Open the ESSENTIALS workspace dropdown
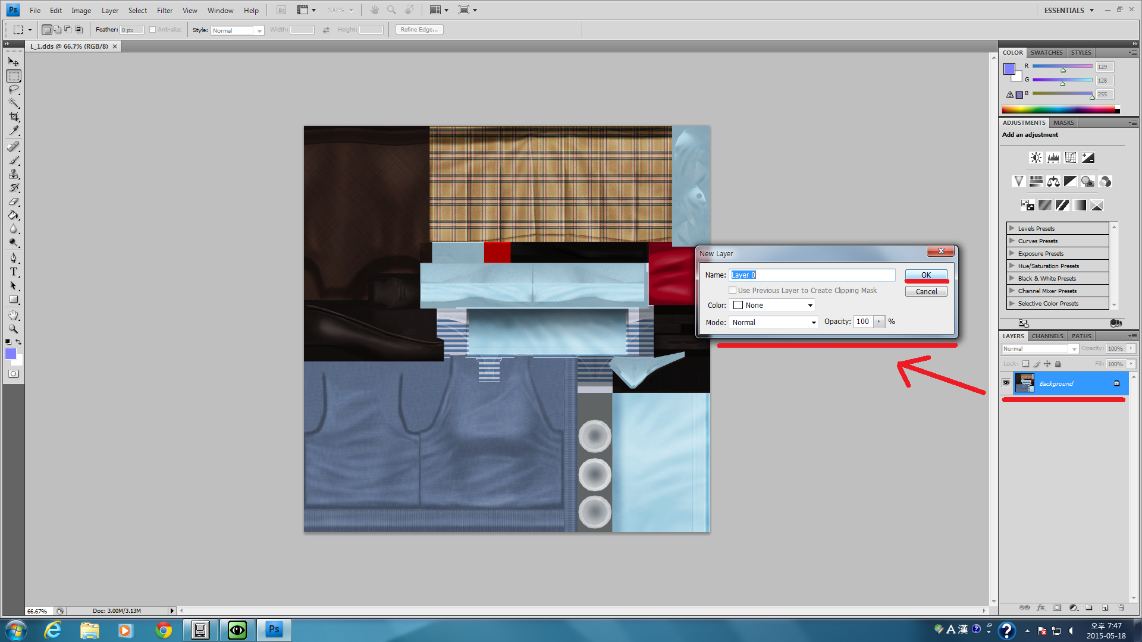This screenshot has width=1142, height=642. [x=1069, y=10]
